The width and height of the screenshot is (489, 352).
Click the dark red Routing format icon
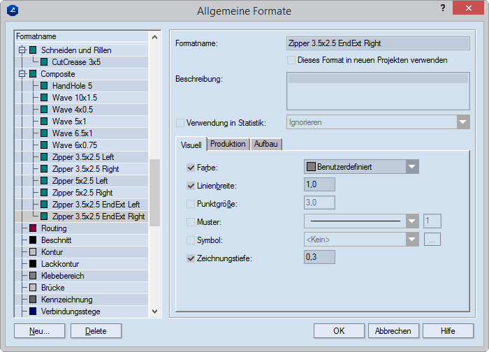click(x=33, y=228)
